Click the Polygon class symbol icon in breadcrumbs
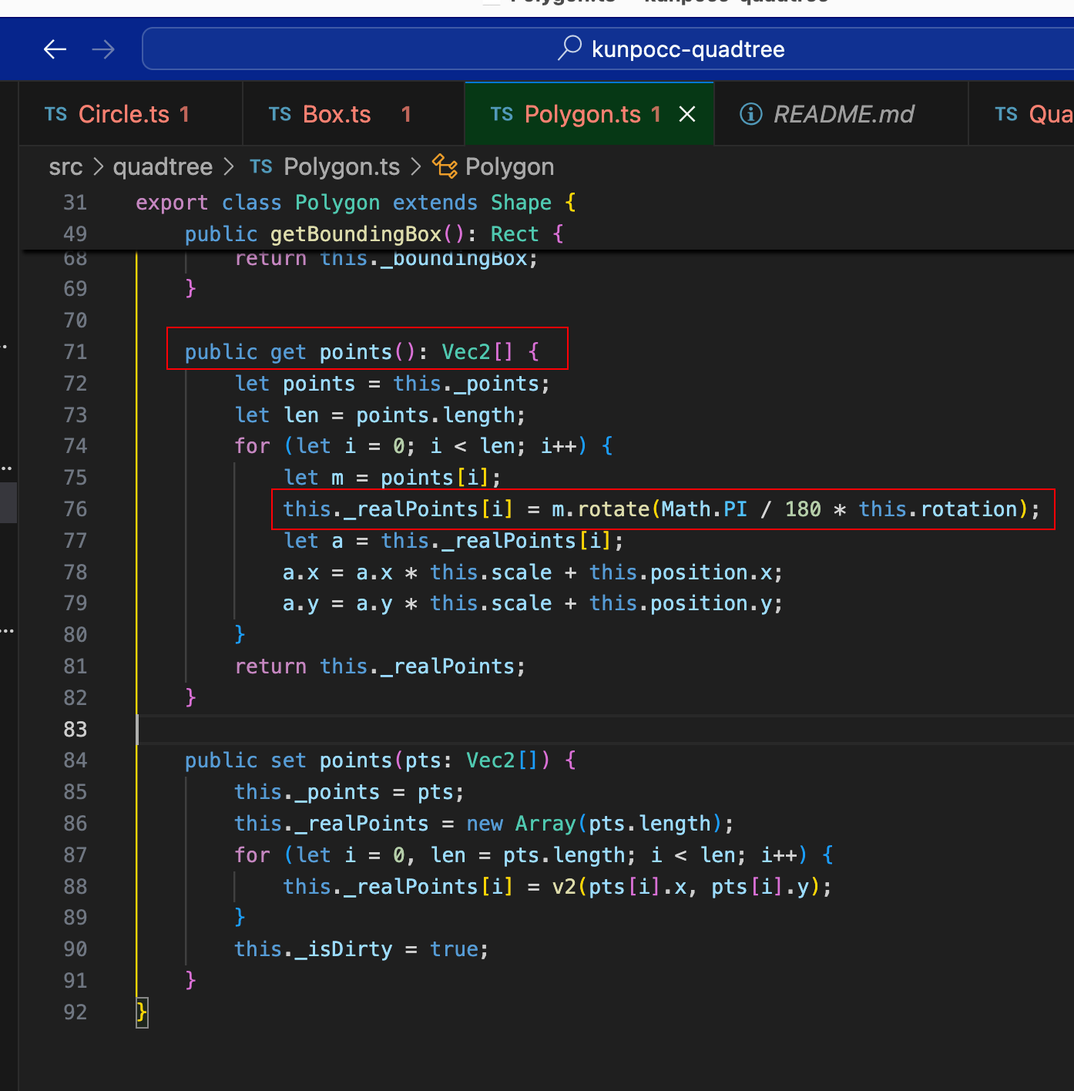Screen dimensions: 1074x1091 [x=445, y=166]
